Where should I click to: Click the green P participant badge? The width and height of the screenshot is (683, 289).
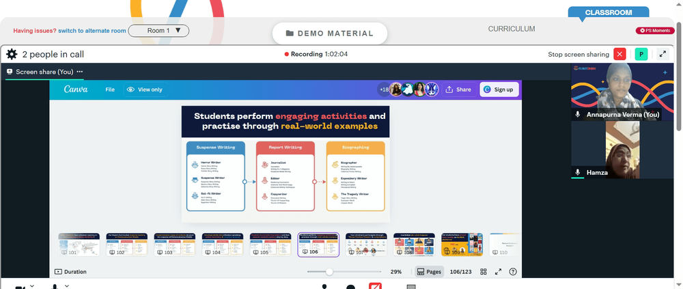641,54
